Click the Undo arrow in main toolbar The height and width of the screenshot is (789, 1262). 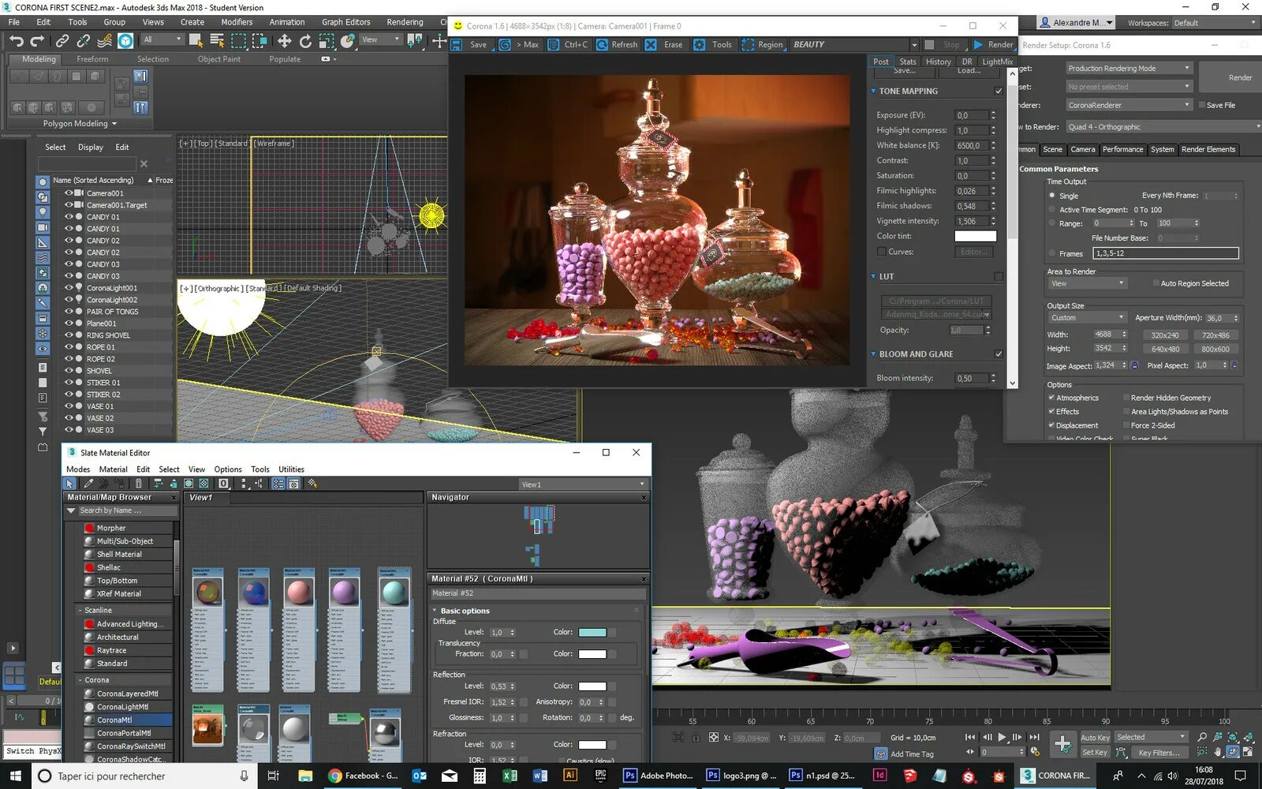tap(17, 40)
